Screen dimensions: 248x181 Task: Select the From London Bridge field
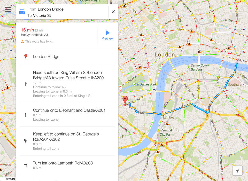click(62, 9)
